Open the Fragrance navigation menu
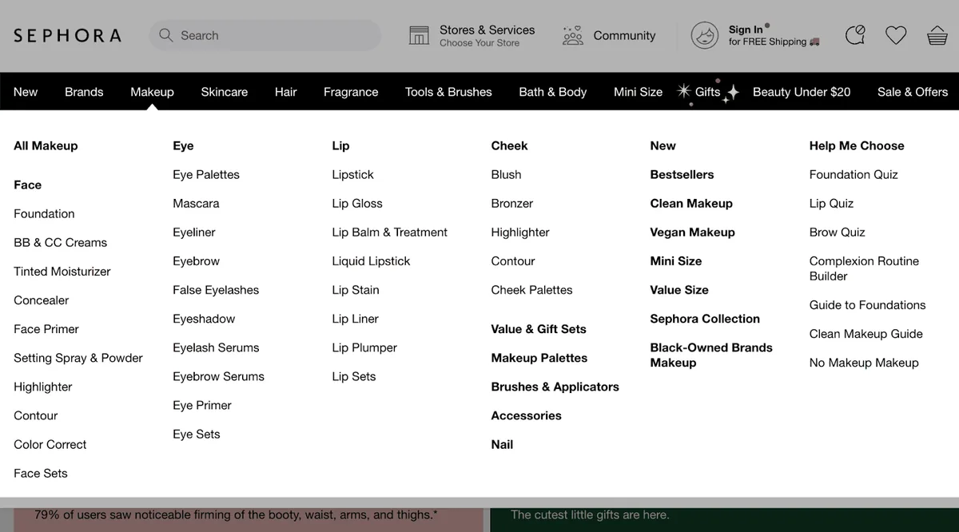This screenshot has height=532, width=959. (351, 92)
